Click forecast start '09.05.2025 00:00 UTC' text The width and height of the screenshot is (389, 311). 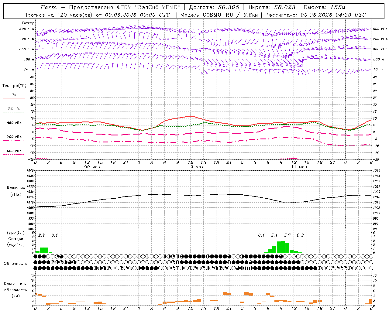tap(137, 15)
